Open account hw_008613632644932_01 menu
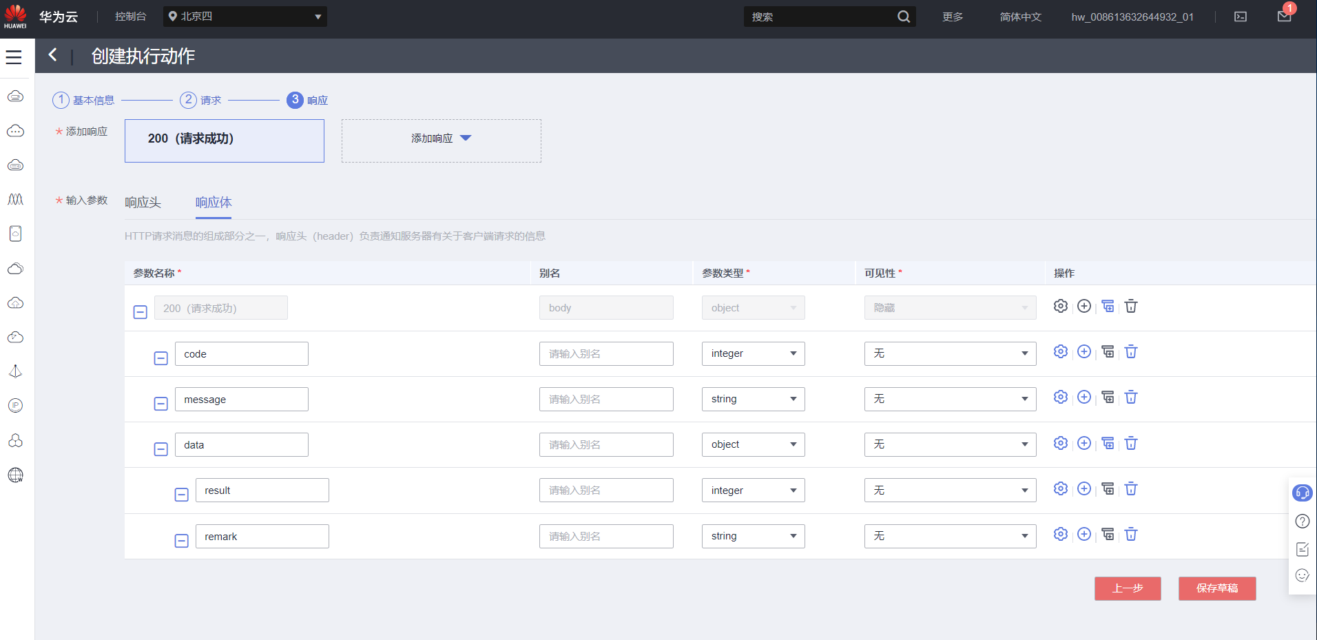 point(1132,17)
